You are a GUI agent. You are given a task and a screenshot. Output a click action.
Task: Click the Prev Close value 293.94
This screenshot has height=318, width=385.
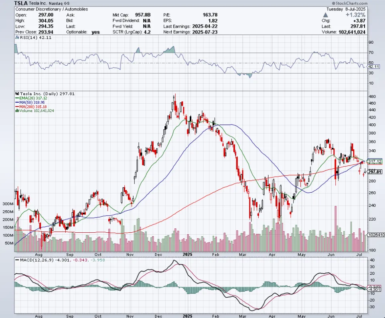[x=46, y=32]
